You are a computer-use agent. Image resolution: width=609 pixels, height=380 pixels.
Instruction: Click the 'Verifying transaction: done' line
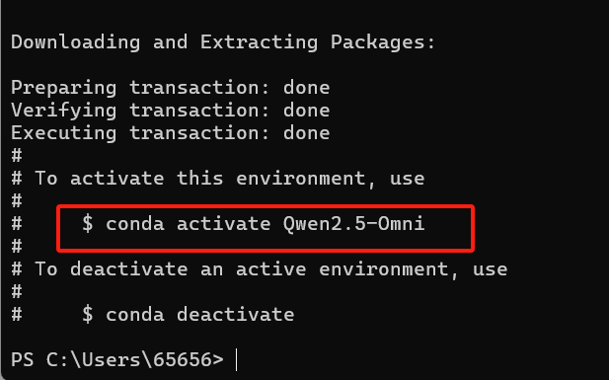click(171, 111)
